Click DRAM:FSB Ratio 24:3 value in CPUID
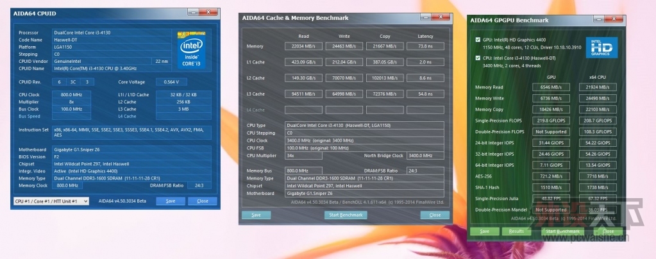Image resolution: width=656 pixels, height=259 pixels. tap(199, 185)
